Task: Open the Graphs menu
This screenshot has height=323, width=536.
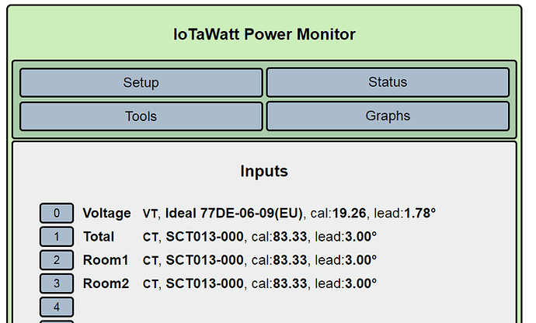Action: pos(388,116)
